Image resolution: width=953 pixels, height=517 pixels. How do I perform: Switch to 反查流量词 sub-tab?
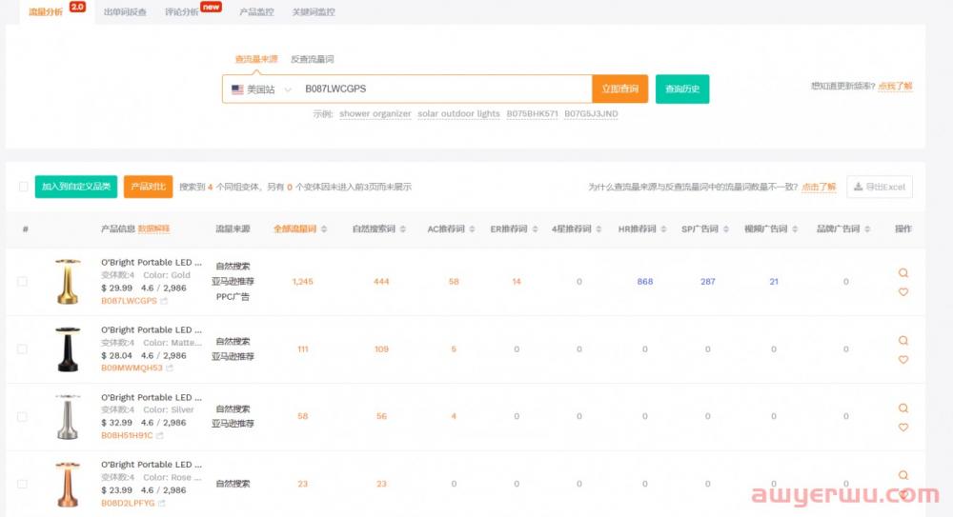click(x=312, y=59)
